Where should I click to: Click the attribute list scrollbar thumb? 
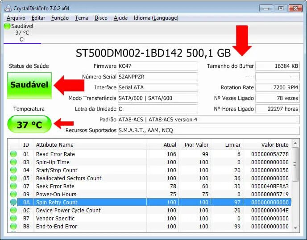coord(295,164)
